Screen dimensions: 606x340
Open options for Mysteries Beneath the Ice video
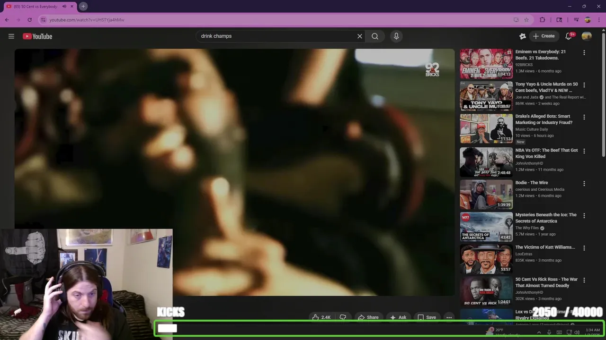584,215
